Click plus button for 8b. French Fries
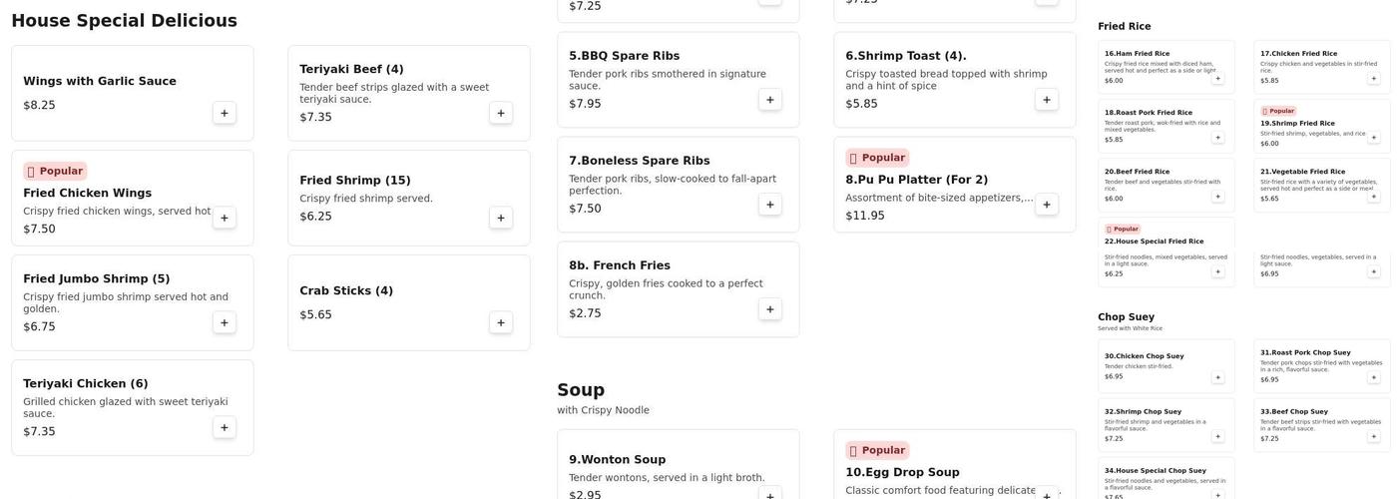This screenshot has width=1397, height=499. pyautogui.click(x=770, y=309)
